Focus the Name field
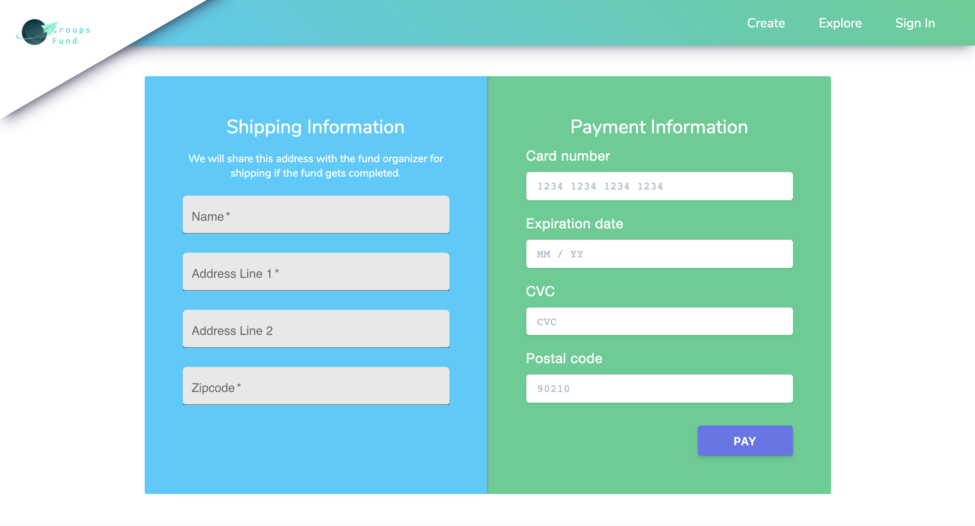 tap(316, 215)
